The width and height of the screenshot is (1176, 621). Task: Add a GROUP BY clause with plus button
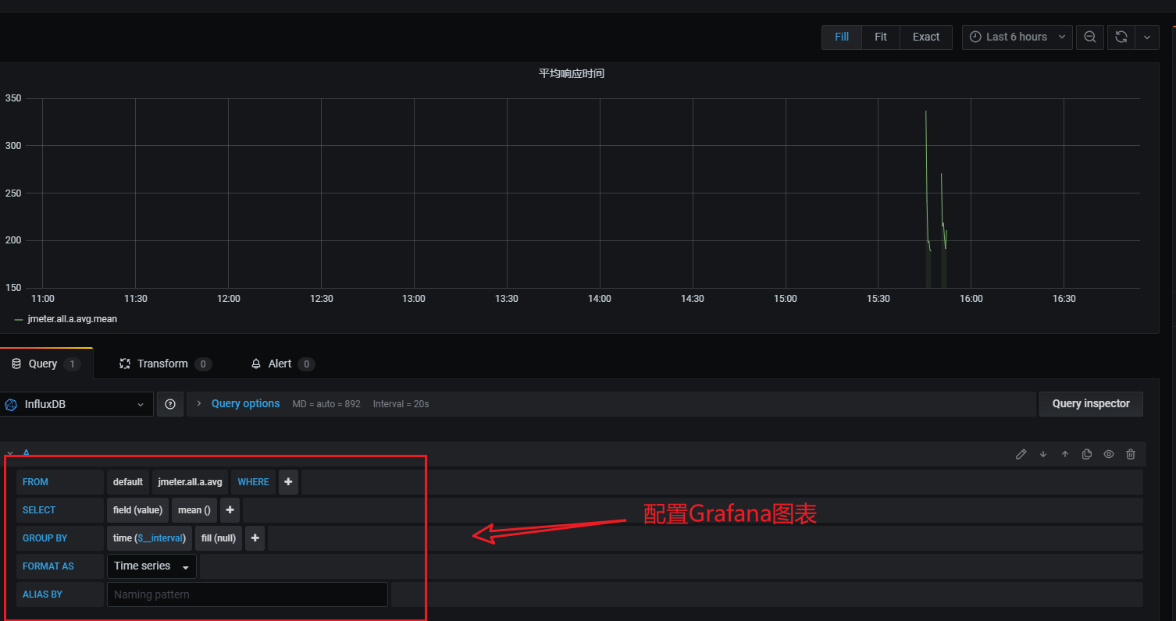255,538
